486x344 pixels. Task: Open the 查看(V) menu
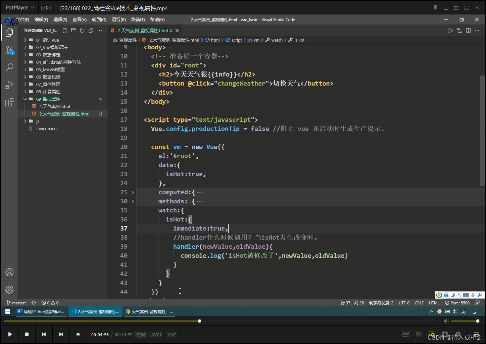(80, 20)
